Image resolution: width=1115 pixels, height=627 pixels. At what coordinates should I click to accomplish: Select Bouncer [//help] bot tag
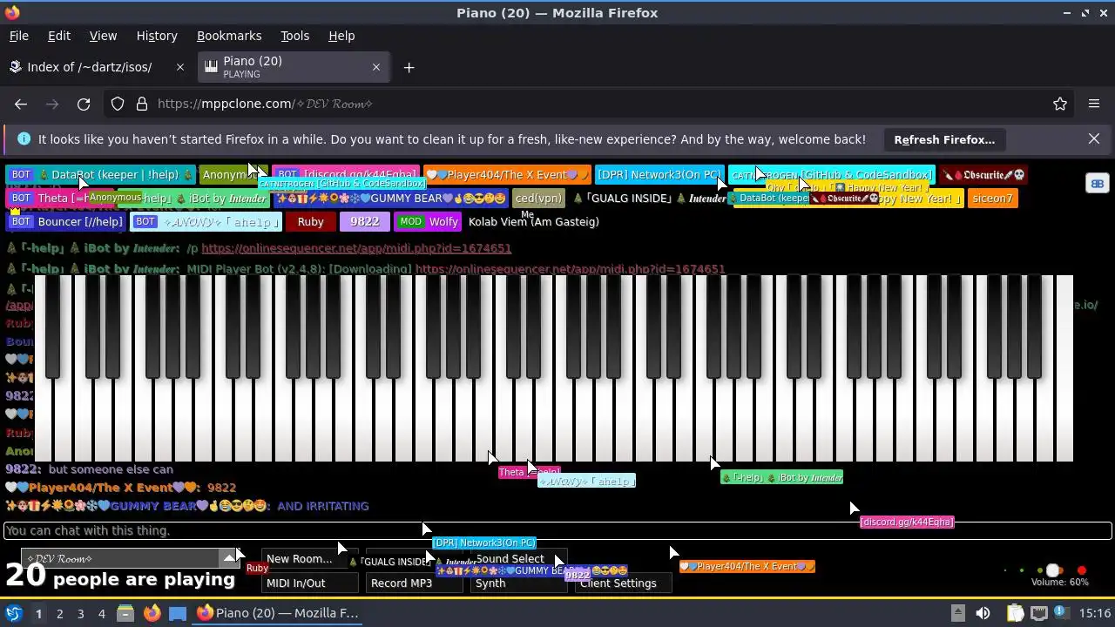[x=66, y=222]
